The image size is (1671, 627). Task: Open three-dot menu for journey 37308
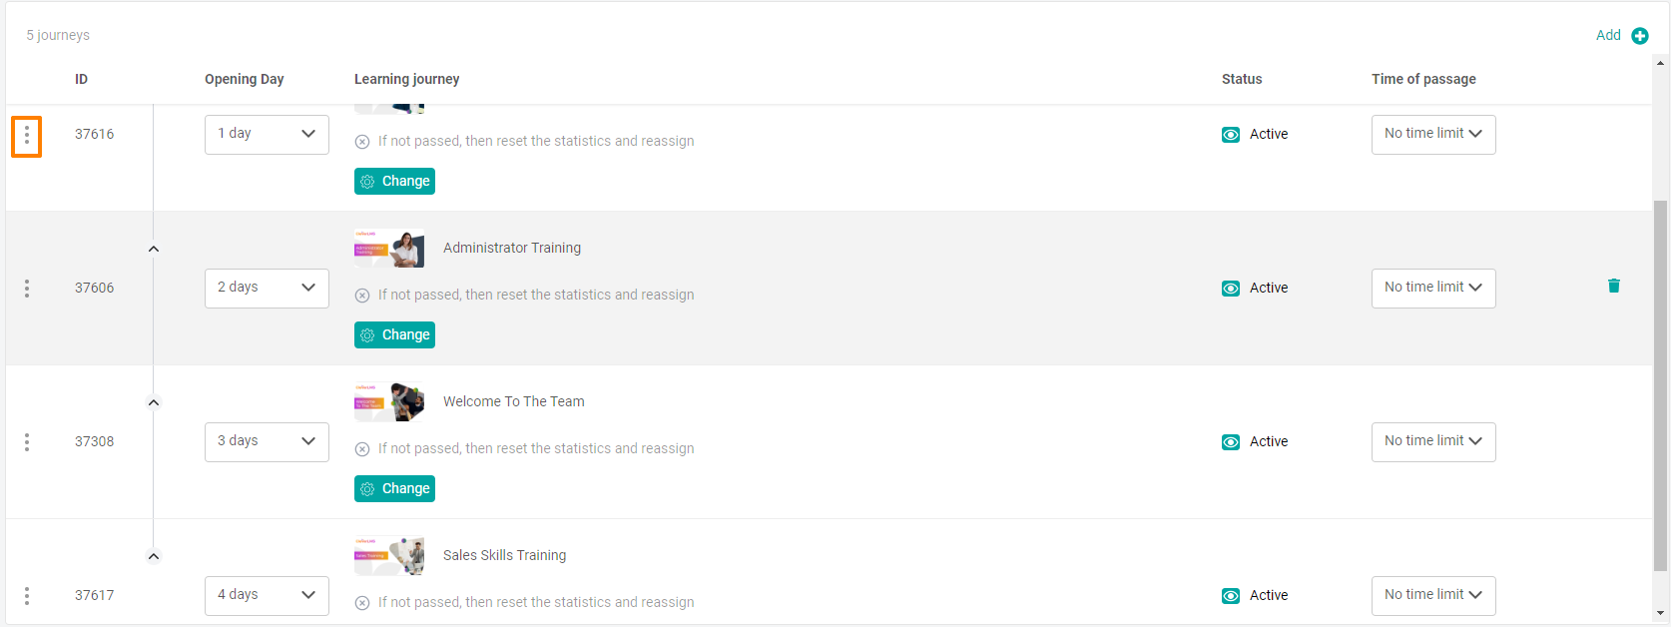(27, 442)
